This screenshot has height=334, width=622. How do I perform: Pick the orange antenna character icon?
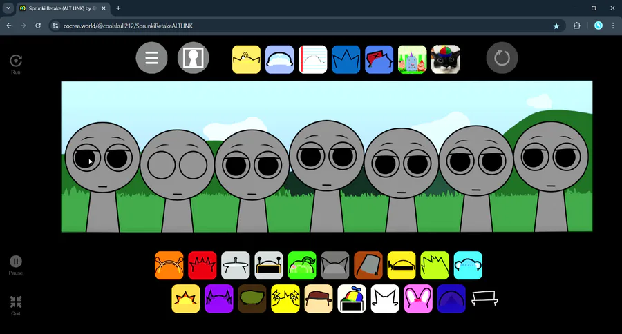click(169, 266)
